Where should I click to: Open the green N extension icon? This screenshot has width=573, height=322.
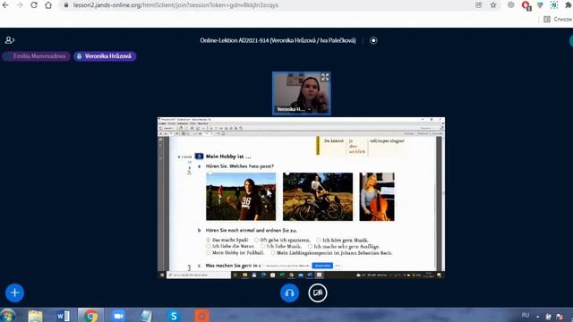click(x=554, y=5)
